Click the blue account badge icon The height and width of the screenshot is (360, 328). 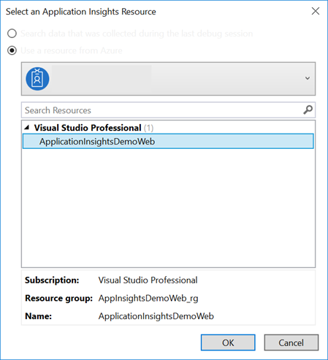(x=37, y=79)
